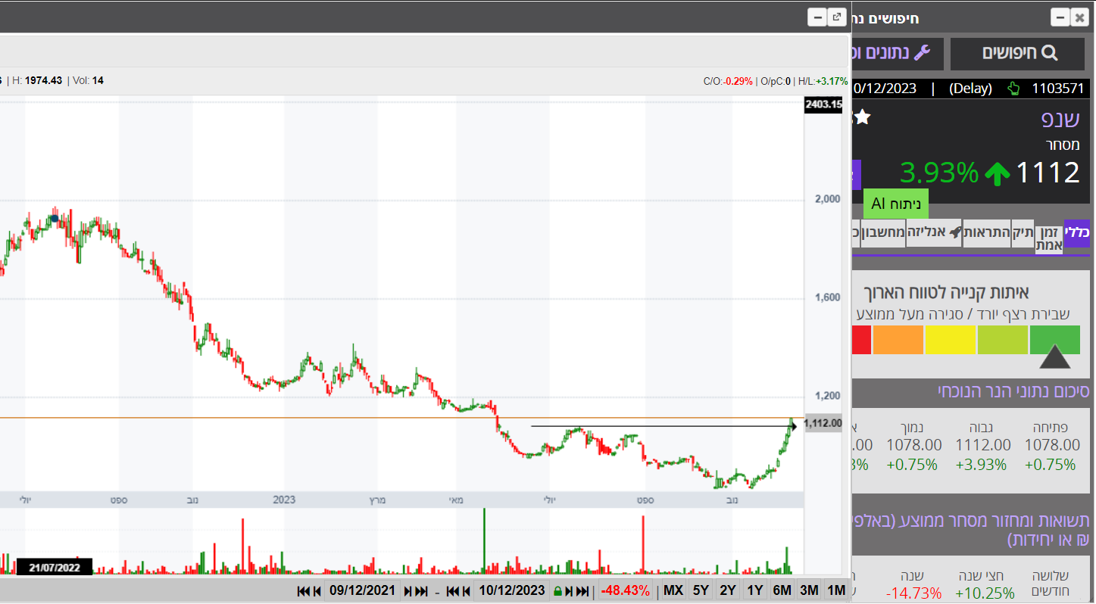Open the חיפושים search button
Image resolution: width=1096 pixels, height=604 pixels.
click(1019, 53)
